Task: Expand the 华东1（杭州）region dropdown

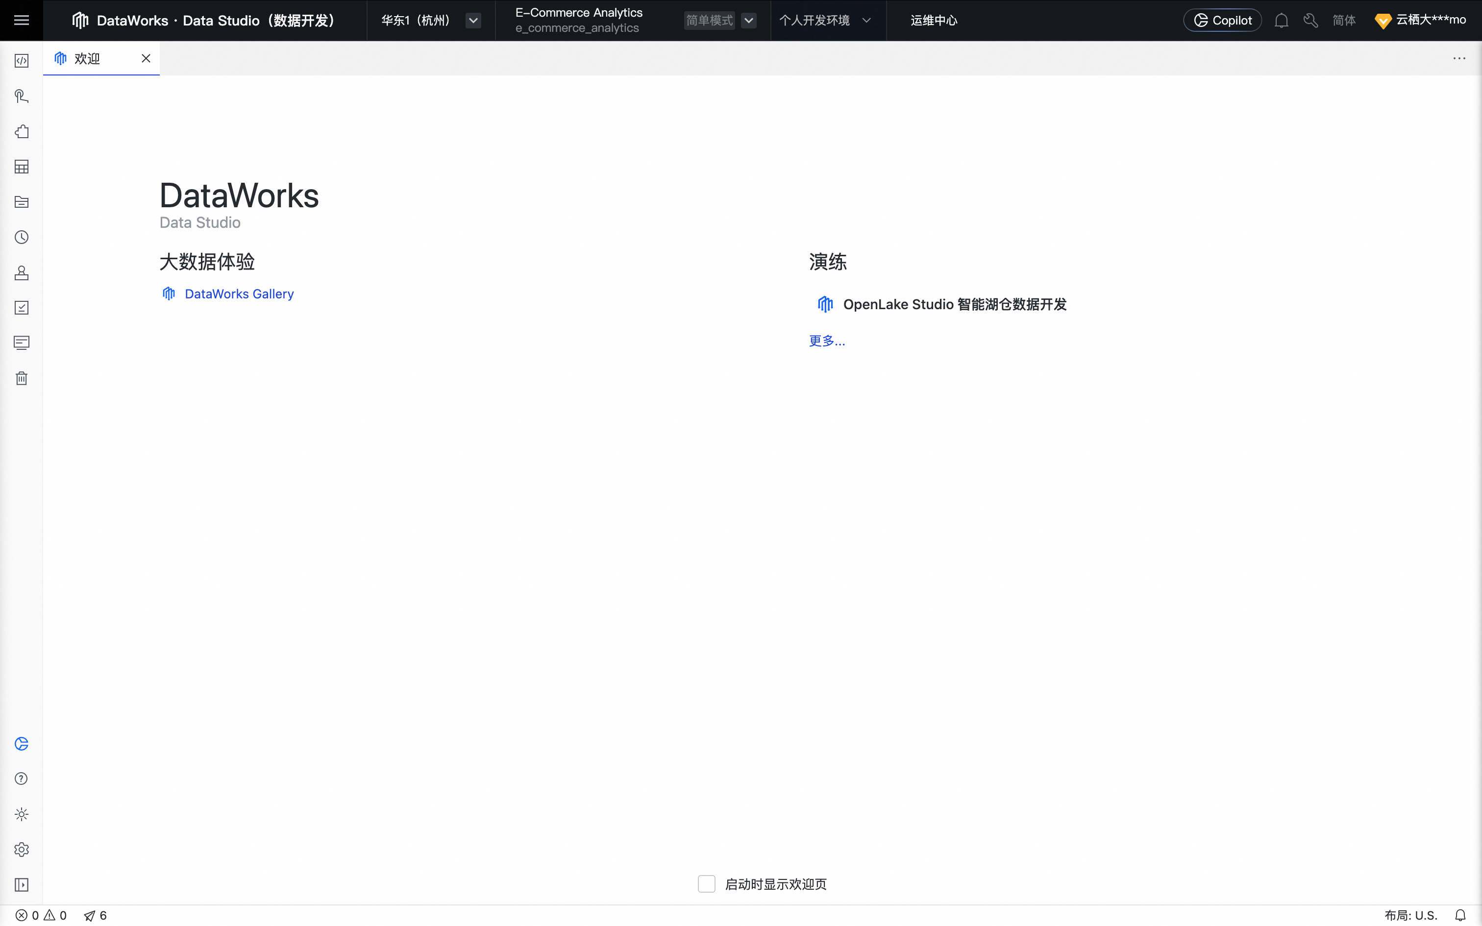Action: [473, 21]
